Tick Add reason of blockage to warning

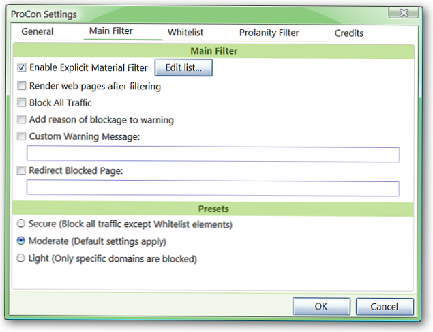pos(22,119)
